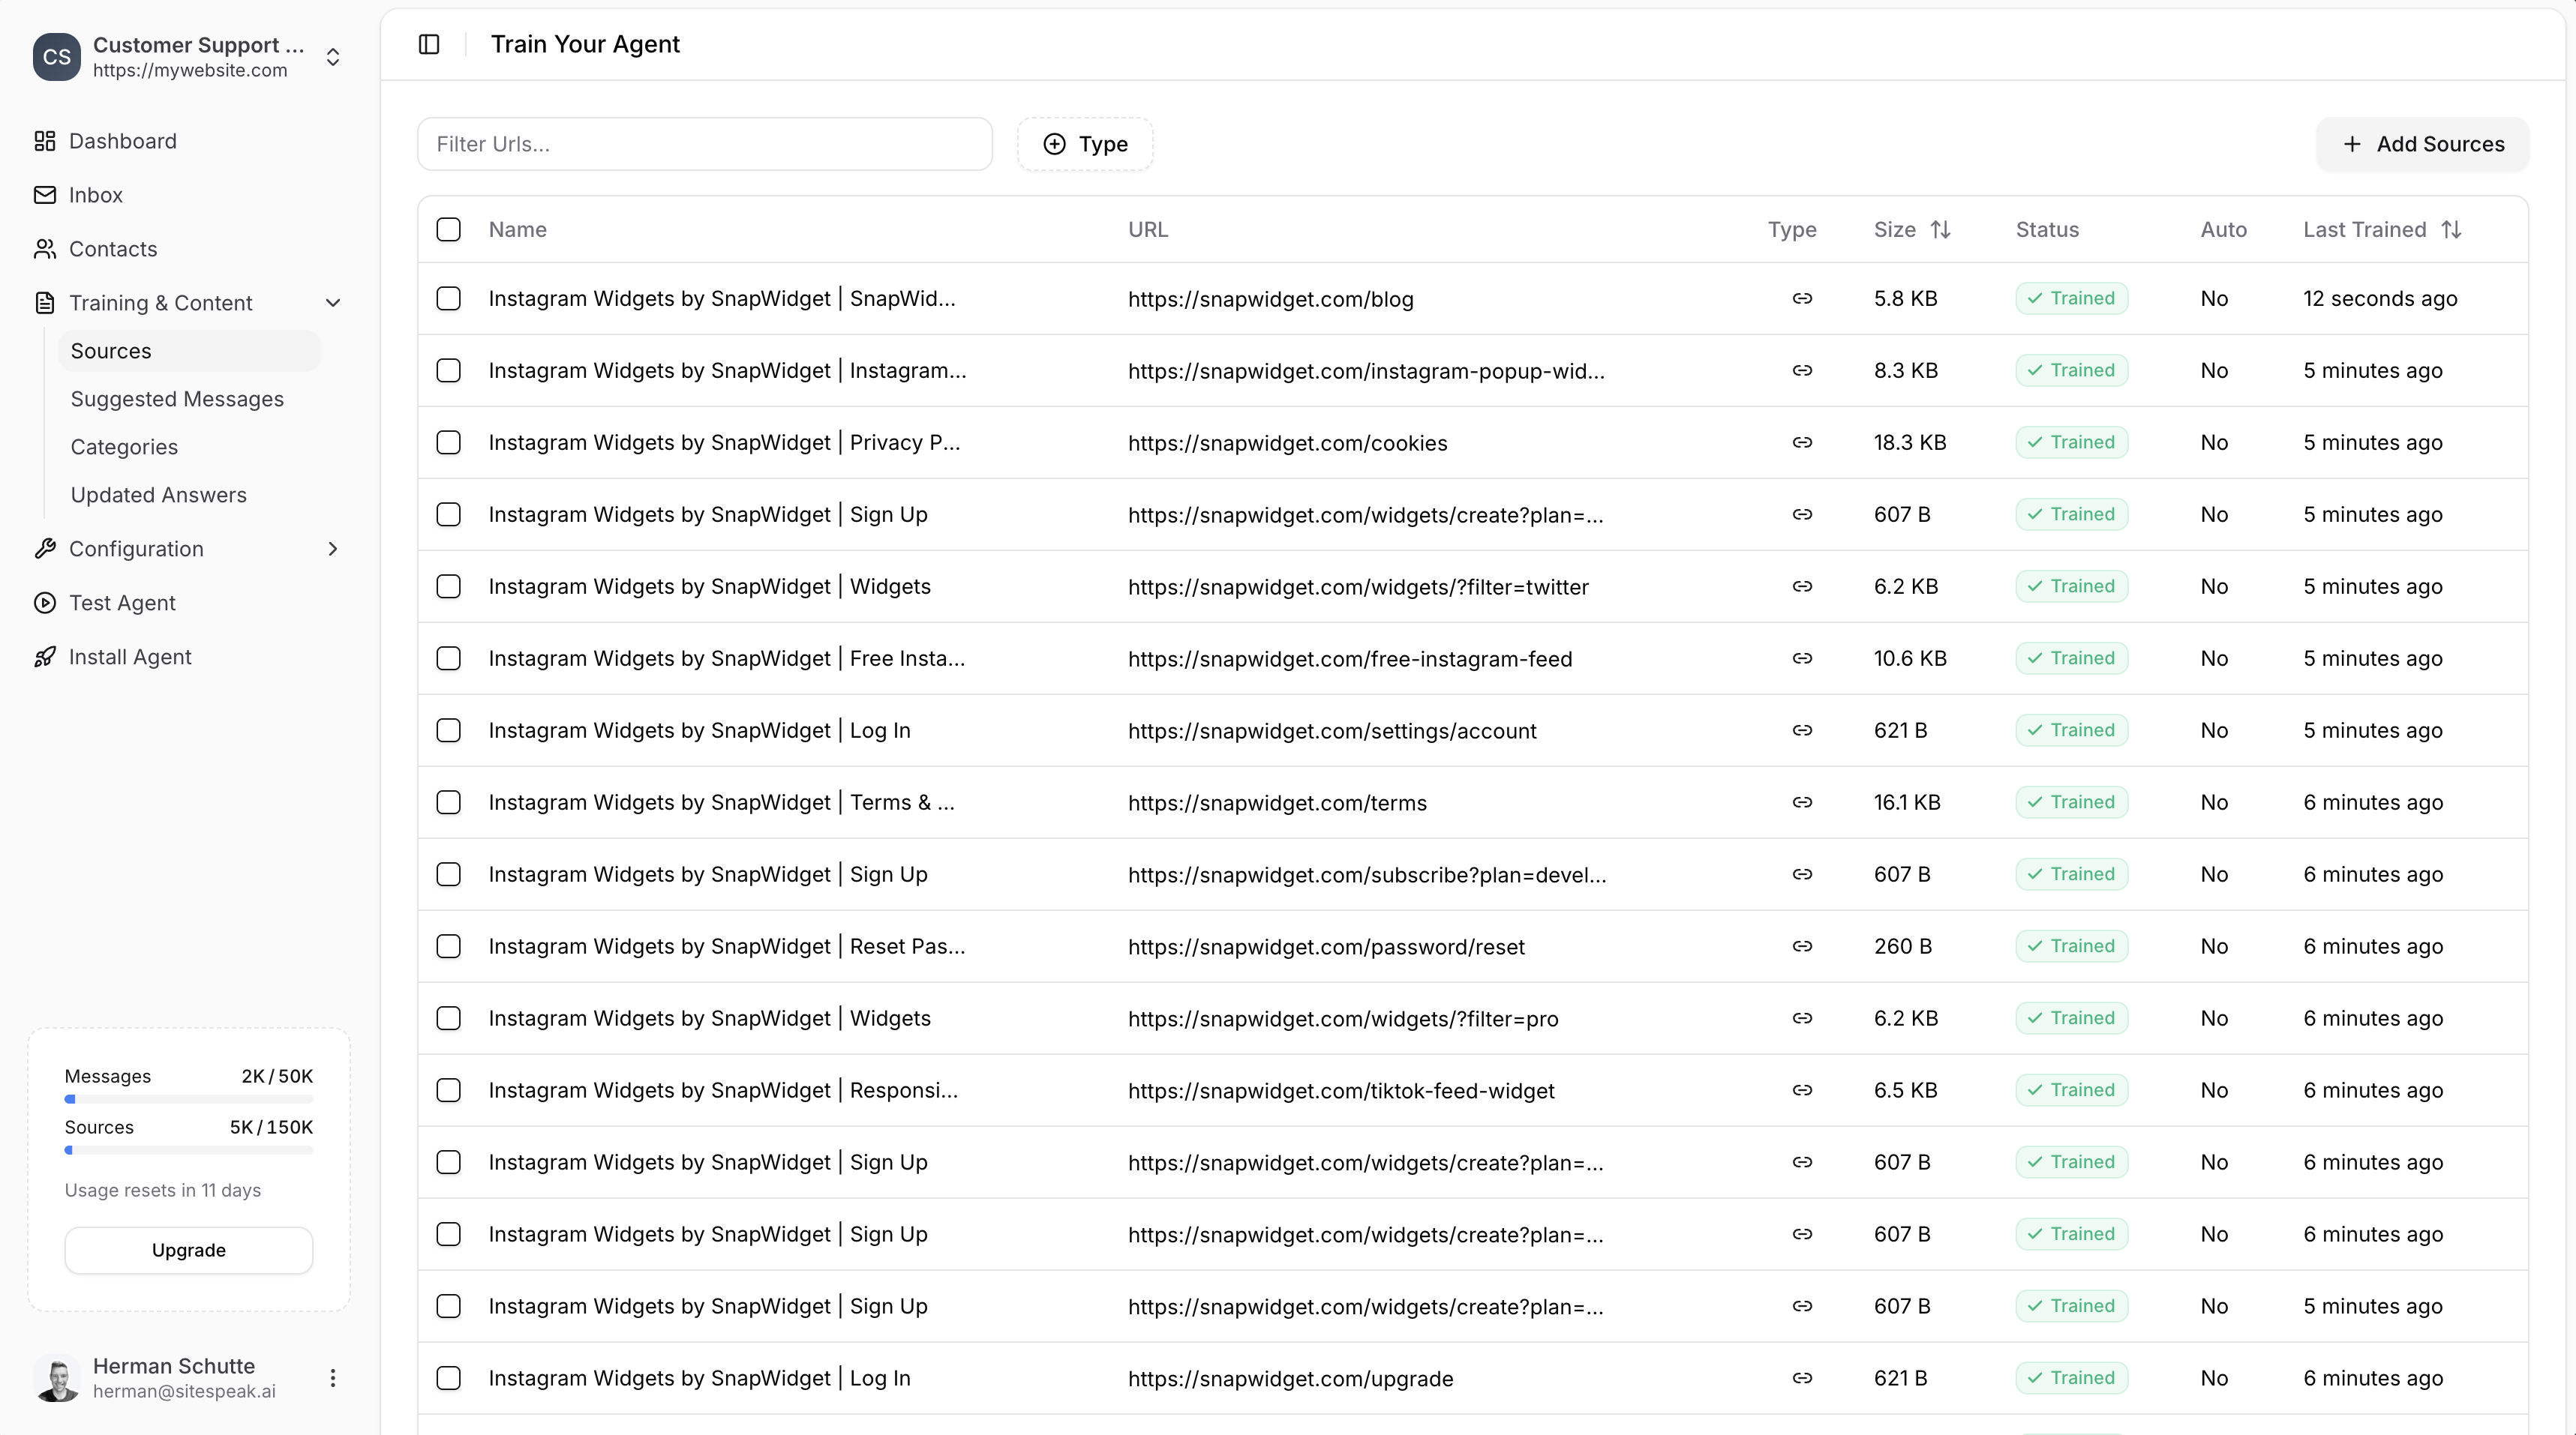The image size is (2576, 1435).
Task: Switch to Suggested Messages
Action: [177, 397]
